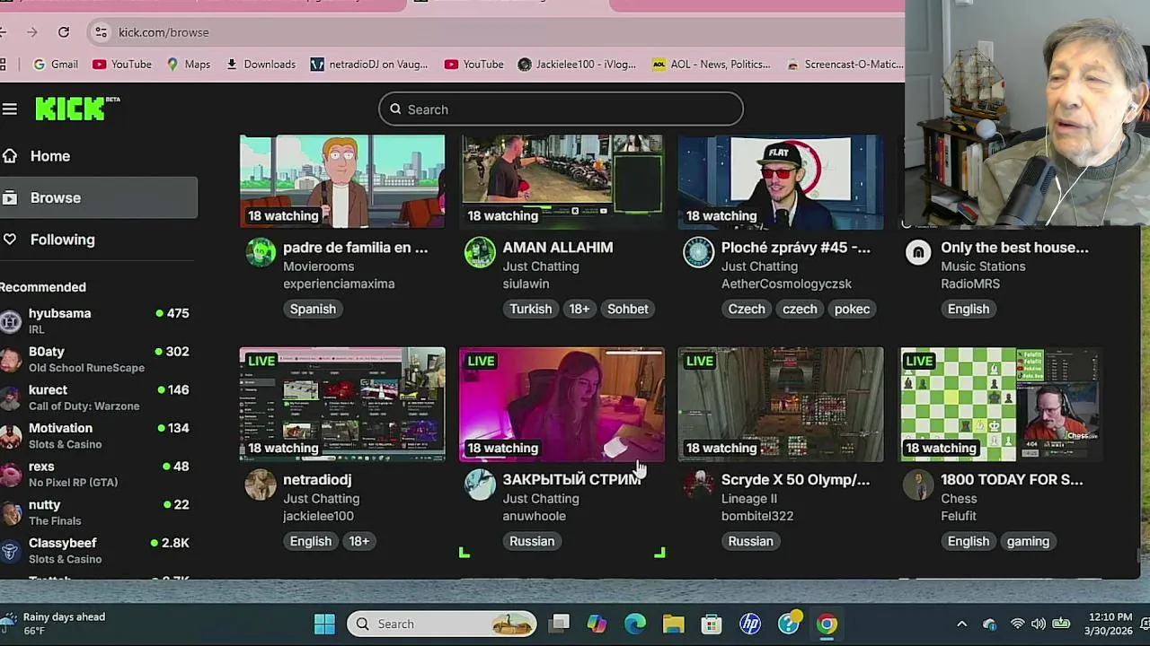Open netradioDJ on Vaug... bookmark
1150x646 pixels.
pyautogui.click(x=369, y=65)
